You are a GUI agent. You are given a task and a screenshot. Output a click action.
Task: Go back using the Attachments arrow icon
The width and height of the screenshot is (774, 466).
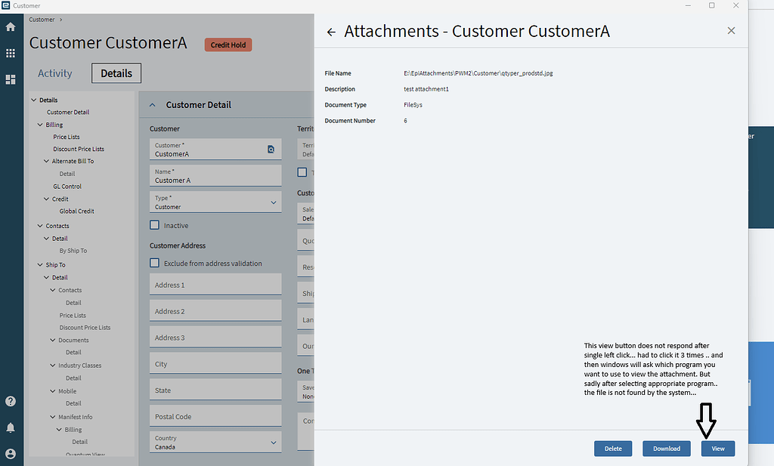(x=331, y=32)
